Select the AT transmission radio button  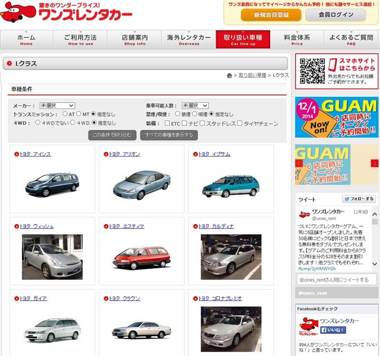tap(65, 114)
